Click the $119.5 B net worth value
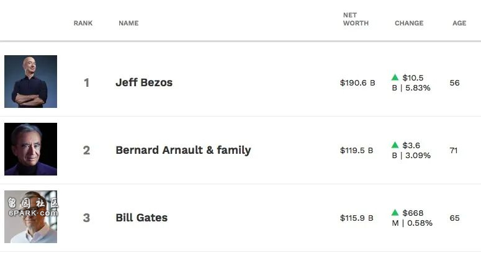The image size is (481, 258). [356, 151]
